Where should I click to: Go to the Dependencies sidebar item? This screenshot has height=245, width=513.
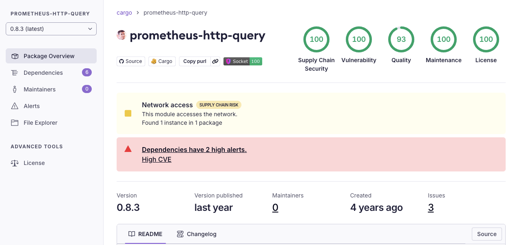tap(43, 73)
